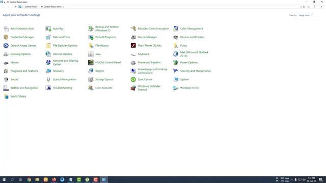
Task: Show hidden system tray icons
Action: [x=292, y=179]
